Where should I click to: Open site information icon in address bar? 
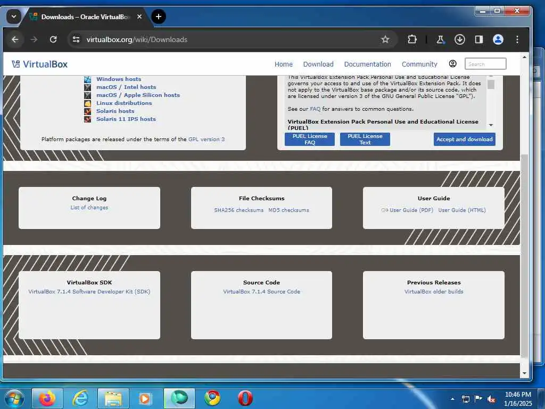tap(76, 39)
